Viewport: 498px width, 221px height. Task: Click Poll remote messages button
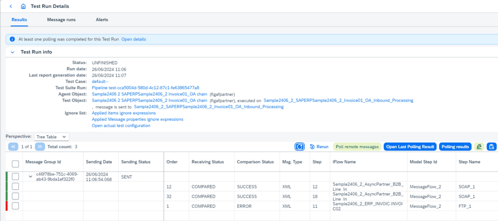pos(357,147)
